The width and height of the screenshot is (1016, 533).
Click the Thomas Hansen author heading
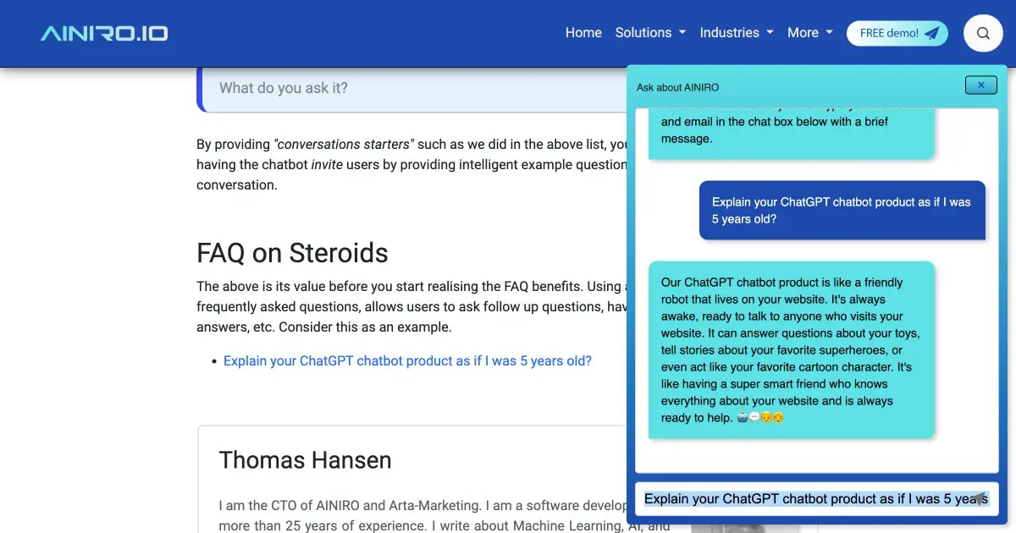pos(306,460)
